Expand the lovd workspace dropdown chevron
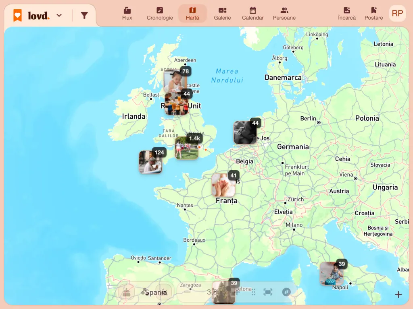This screenshot has height=309, width=413. (59, 15)
